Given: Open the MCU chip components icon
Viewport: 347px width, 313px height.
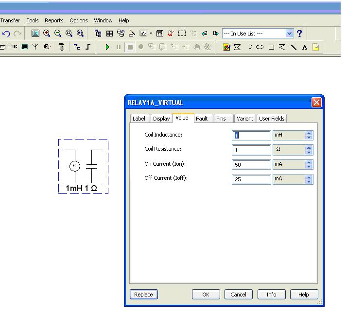Looking at the screenshot, I should (62, 47).
